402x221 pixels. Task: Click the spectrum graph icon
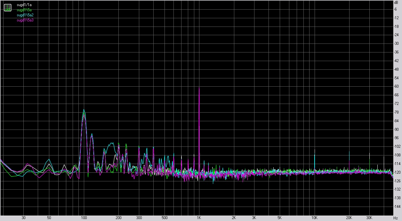pyautogui.click(x=7, y=8)
